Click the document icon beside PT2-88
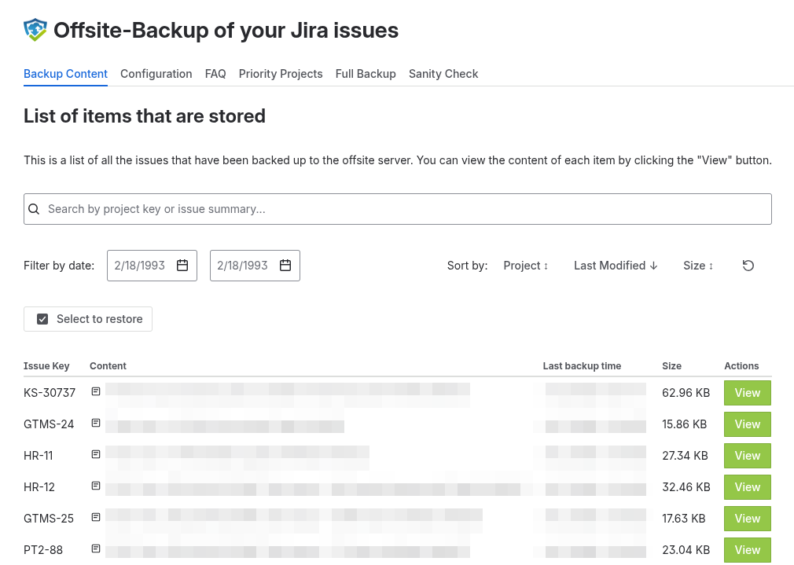 tap(95, 547)
